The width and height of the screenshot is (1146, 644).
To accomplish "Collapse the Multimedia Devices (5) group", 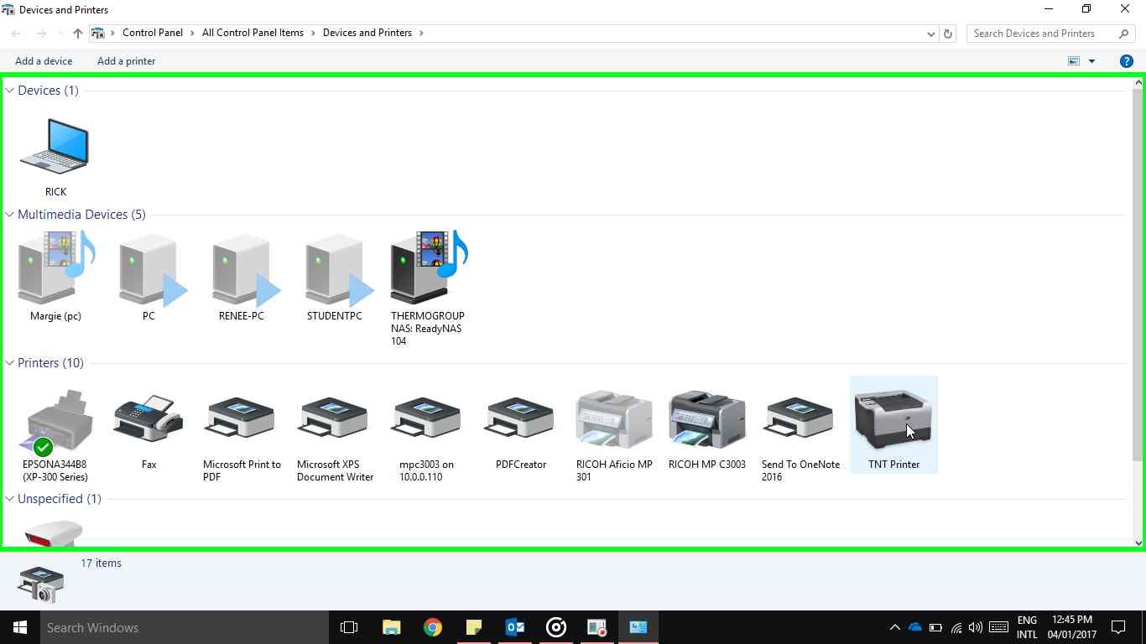I will [x=10, y=215].
